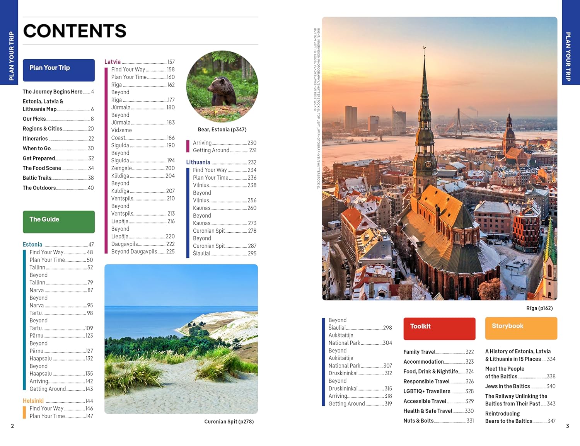Select the green The Guide section header
The height and width of the screenshot is (446, 580).
[58, 221]
